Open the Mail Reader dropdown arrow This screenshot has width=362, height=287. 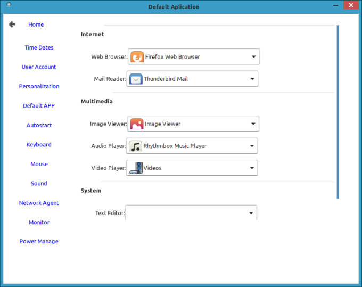tap(252, 79)
